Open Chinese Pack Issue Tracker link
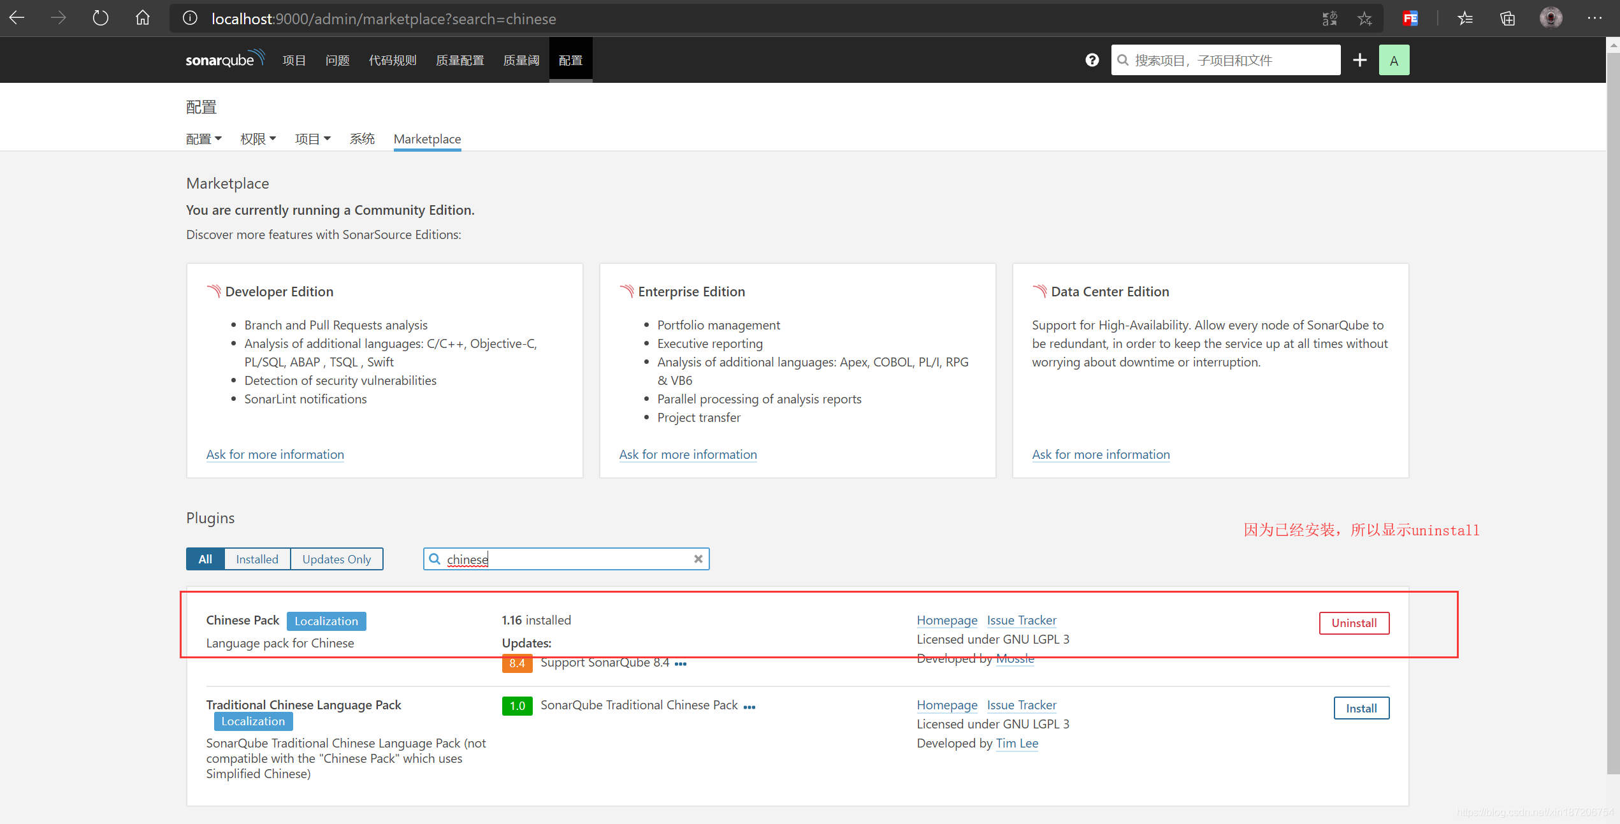1620x824 pixels. click(x=1022, y=620)
